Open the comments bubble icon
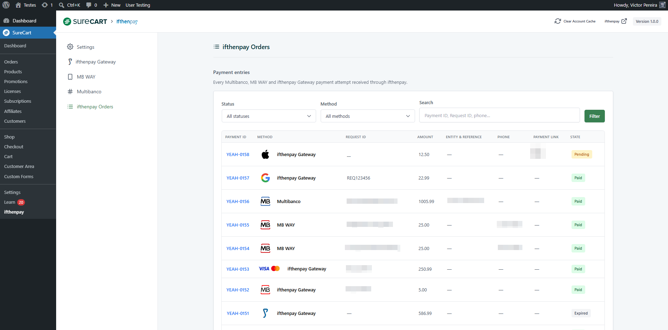Image resolution: width=668 pixels, height=330 pixels. [89, 5]
